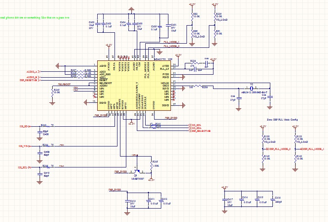Viewport: 328px width, 222px height.
Task: Click the DSP_RESETMB port
Action: click(x=30, y=80)
